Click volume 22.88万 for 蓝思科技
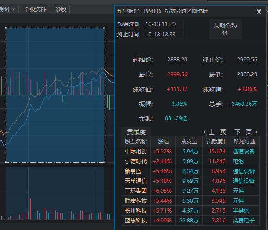The width and height of the screenshot is (268, 230). tap(189, 221)
